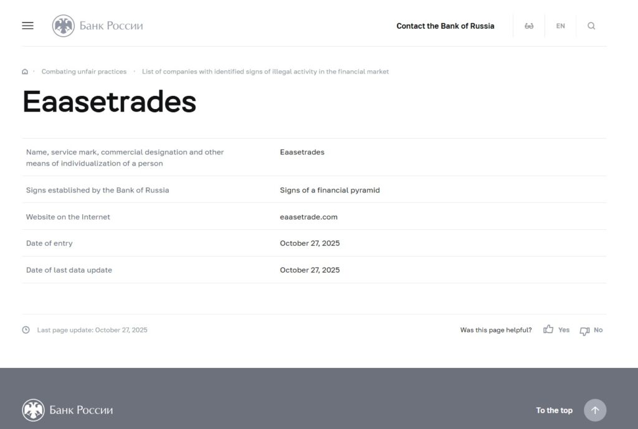This screenshot has width=638, height=429.
Task: Click the home icon in the breadcrumb
Action: click(x=24, y=71)
